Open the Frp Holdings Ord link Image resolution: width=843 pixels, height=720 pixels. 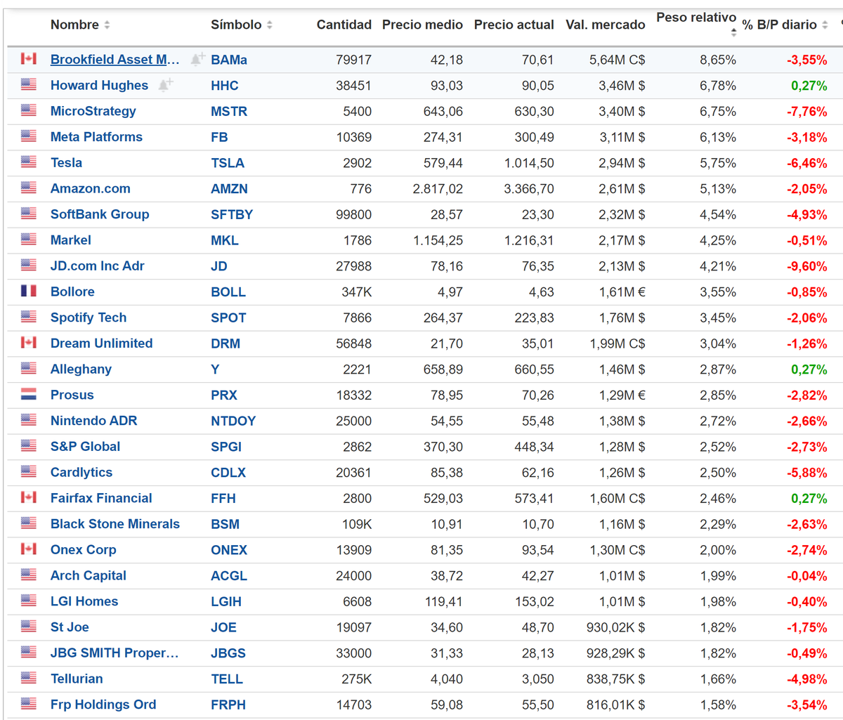tap(103, 705)
